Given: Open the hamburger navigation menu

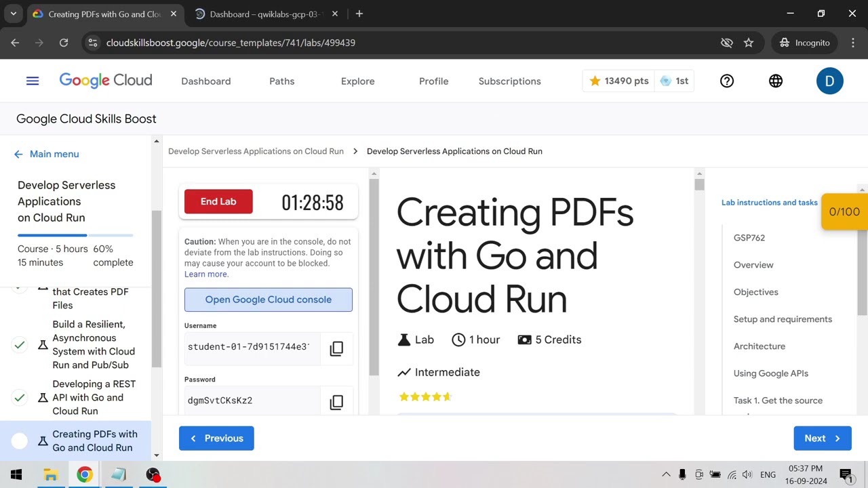Looking at the screenshot, I should (x=33, y=81).
